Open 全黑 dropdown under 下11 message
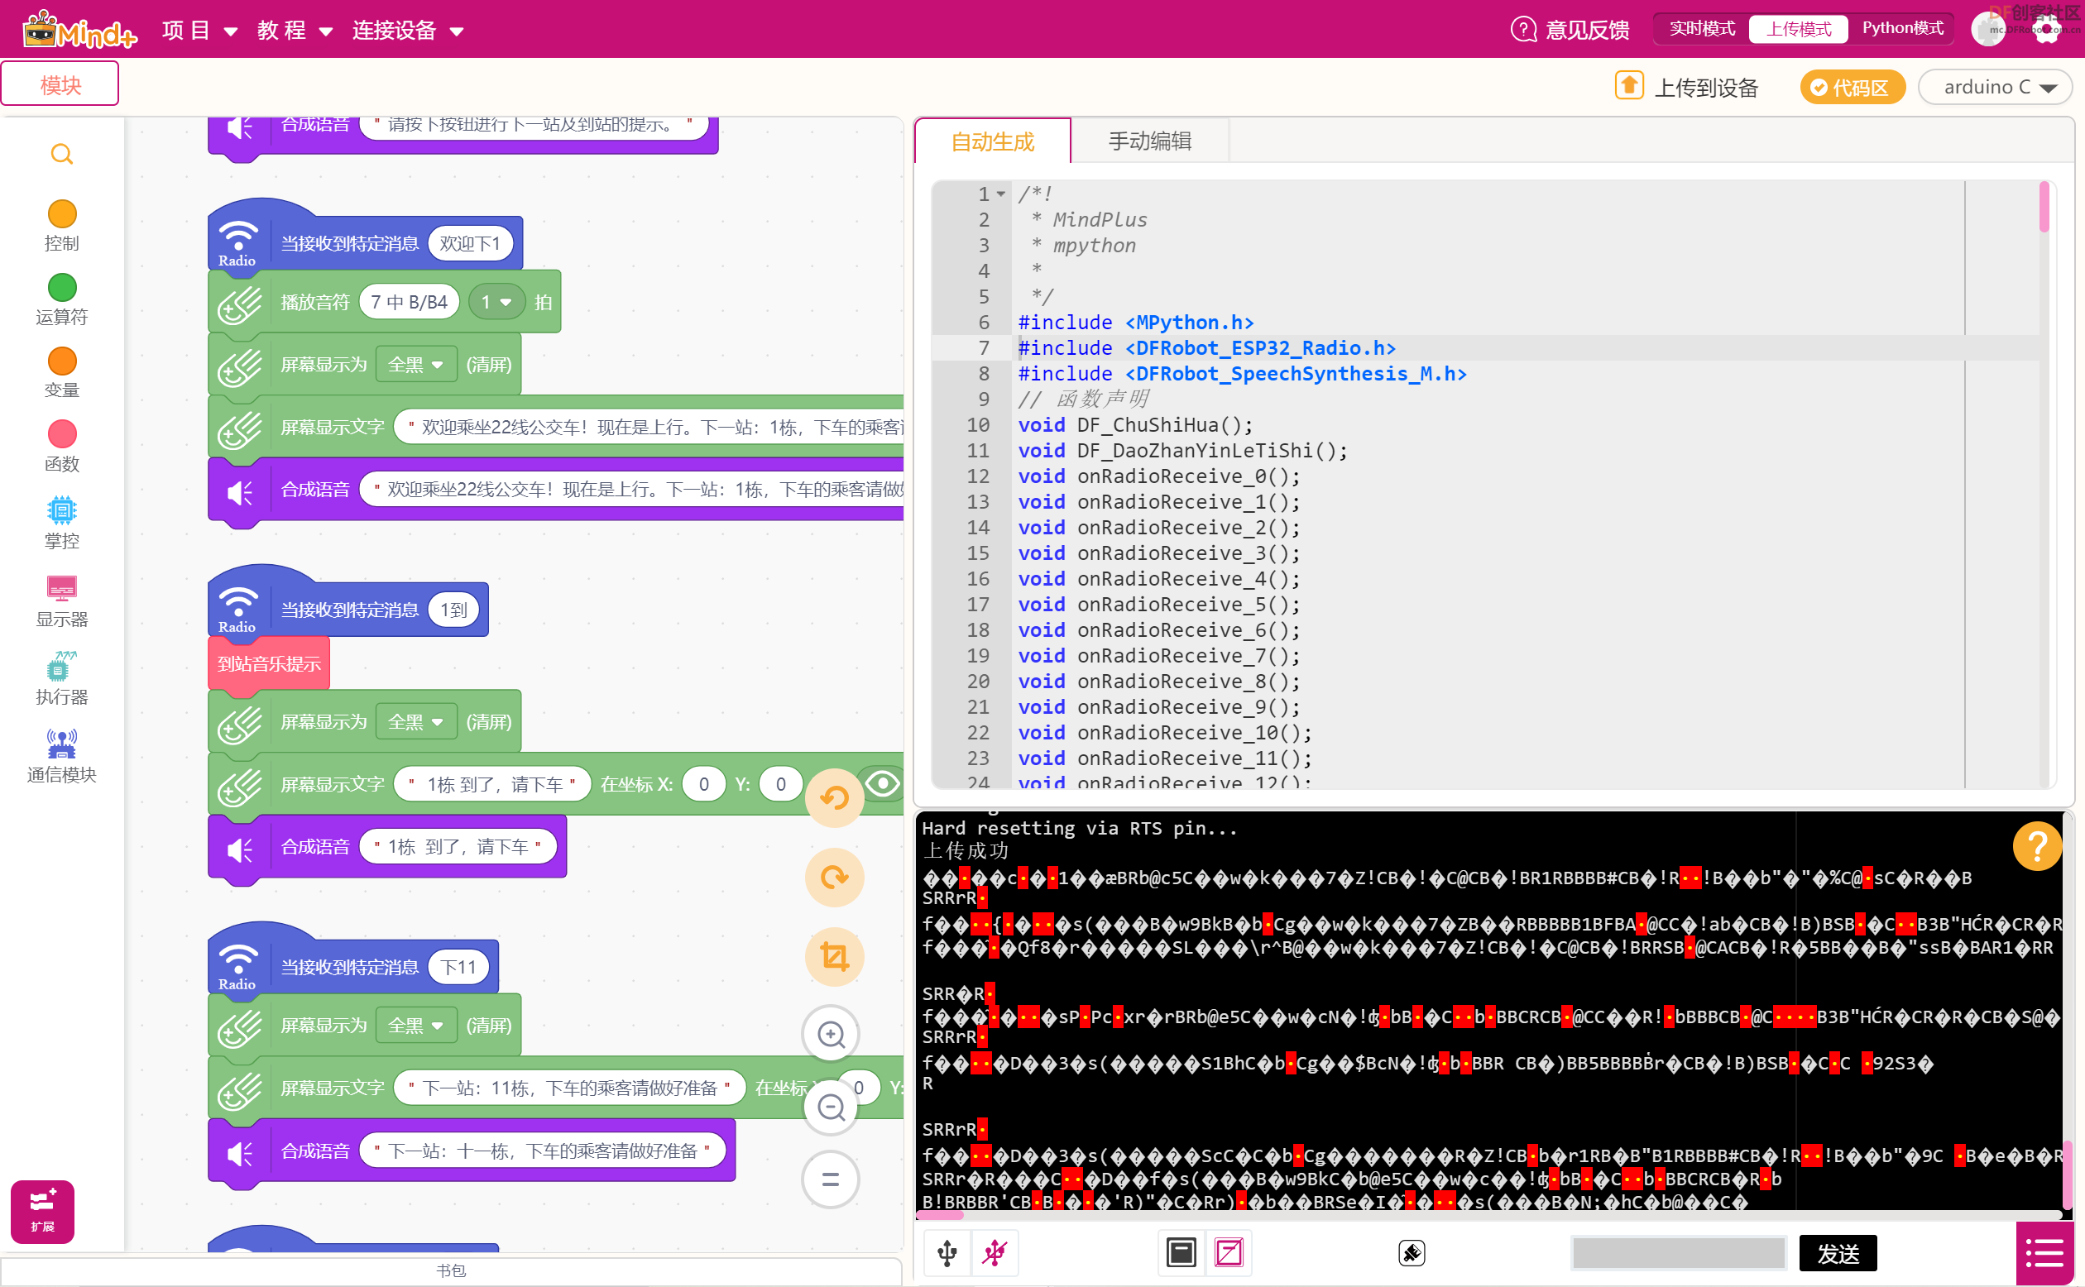 pyautogui.click(x=415, y=1026)
